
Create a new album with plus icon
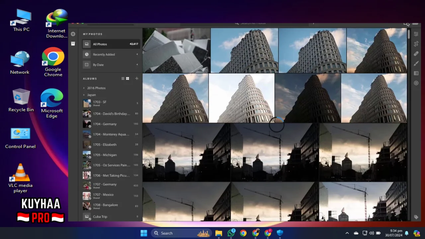click(136, 78)
